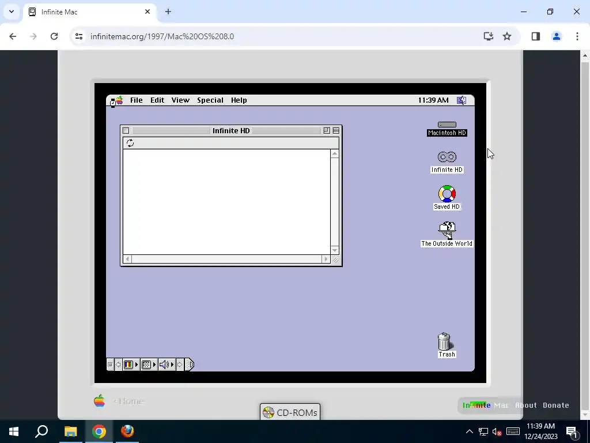Viewport: 590px width, 443px height.
Task: Click the Infinite HD vertical scroll up arrow
Action: 335,153
